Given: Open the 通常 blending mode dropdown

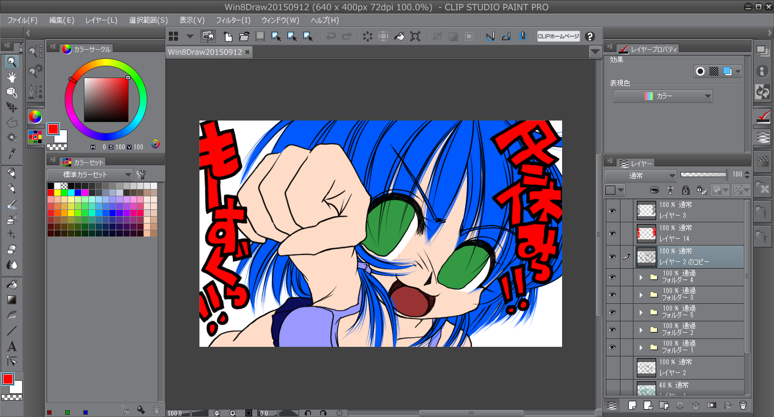Looking at the screenshot, I should click(x=640, y=175).
